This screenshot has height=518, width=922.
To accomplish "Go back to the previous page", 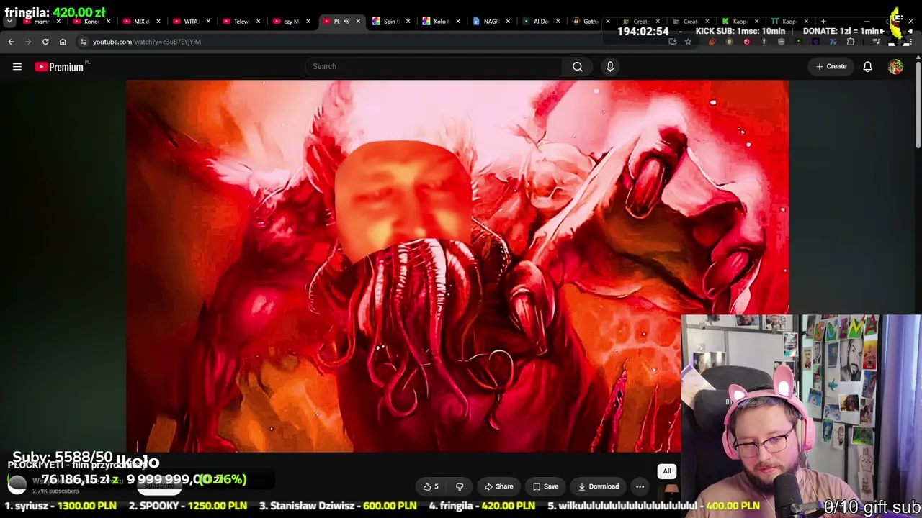I will coord(11,42).
